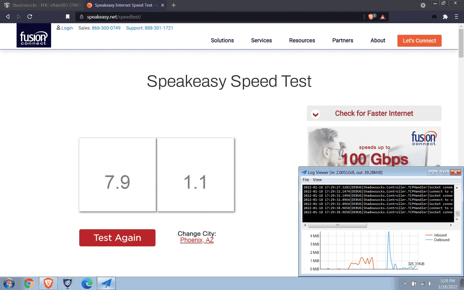Click the power battery tray icon
464x290 pixels.
(414, 284)
